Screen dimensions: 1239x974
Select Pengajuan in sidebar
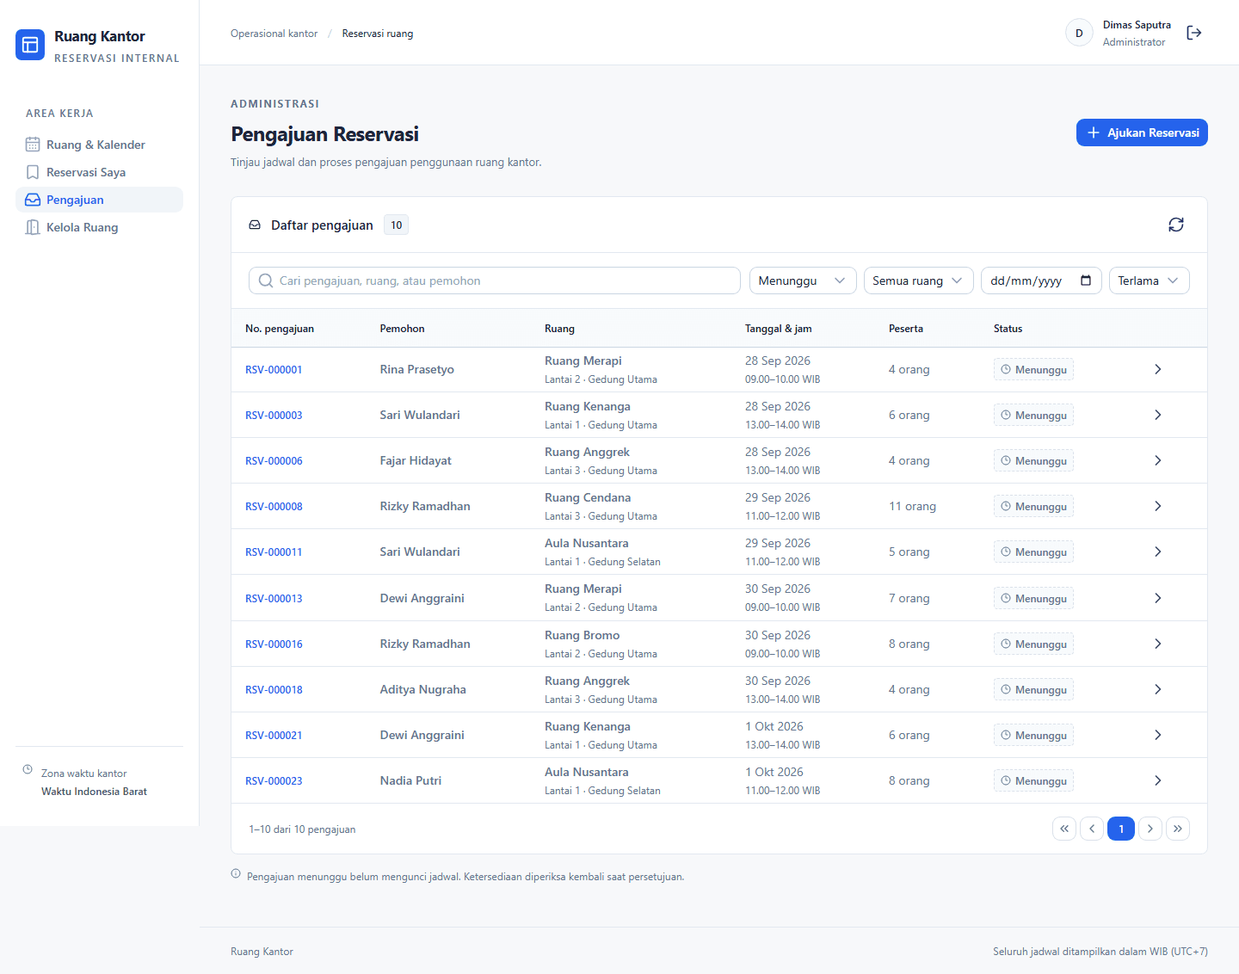click(99, 200)
